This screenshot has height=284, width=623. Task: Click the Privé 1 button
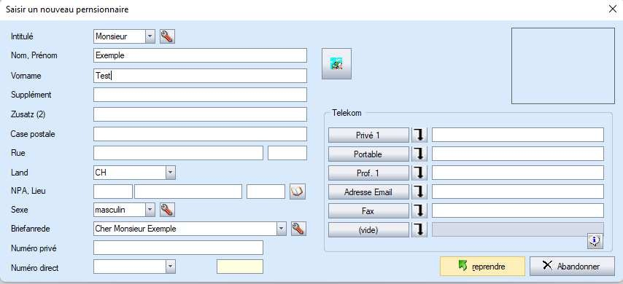pyautogui.click(x=368, y=135)
